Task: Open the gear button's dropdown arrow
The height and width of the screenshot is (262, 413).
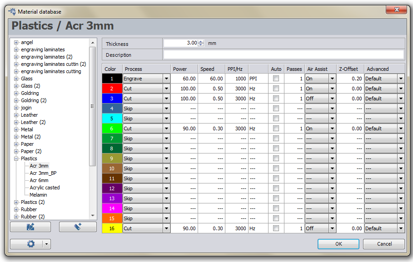Action: tap(47, 244)
